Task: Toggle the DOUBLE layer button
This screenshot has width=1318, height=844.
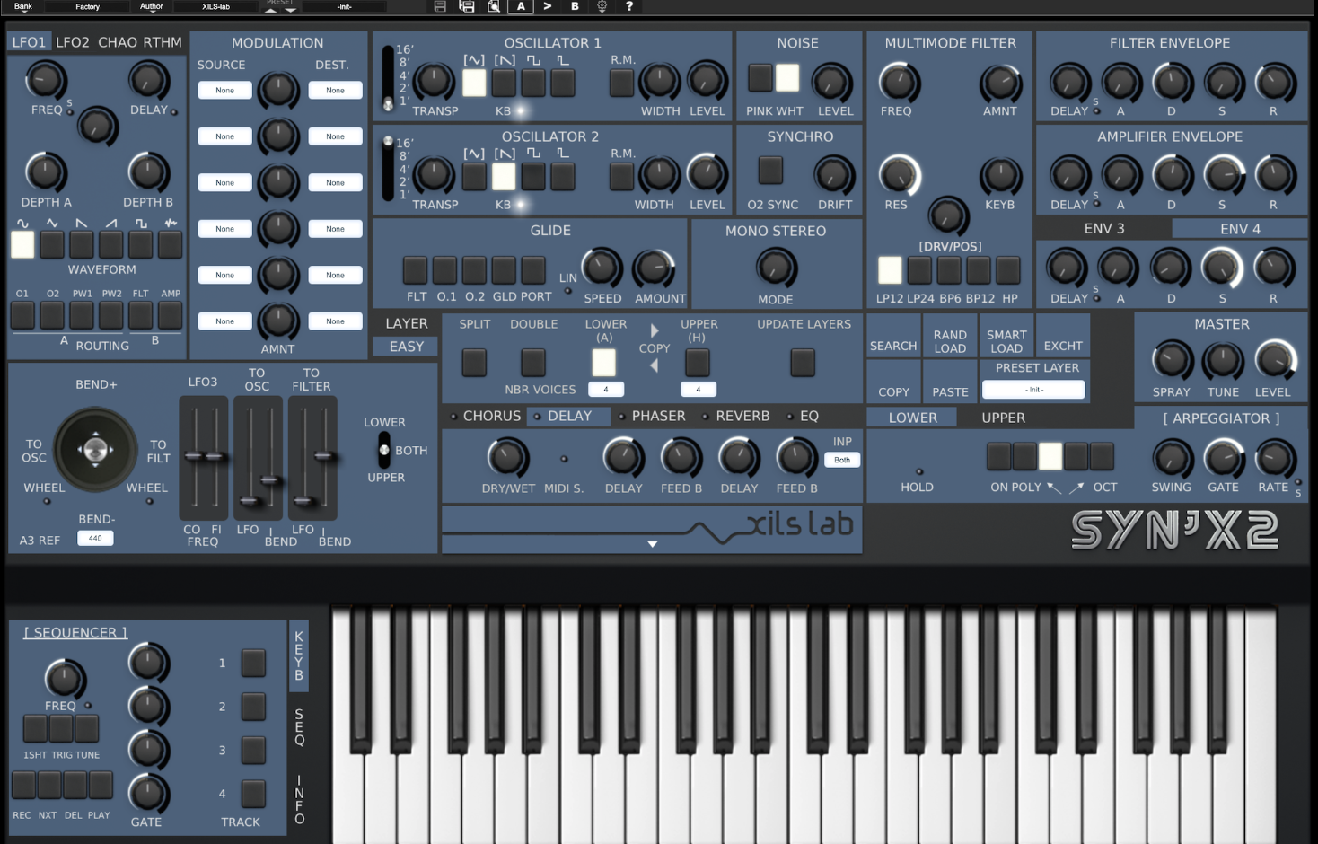Action: coord(533,363)
